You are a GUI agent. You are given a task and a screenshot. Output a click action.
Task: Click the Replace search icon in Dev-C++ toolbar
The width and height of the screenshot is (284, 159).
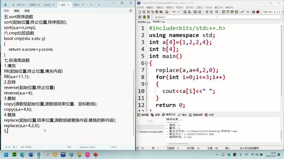[189, 12]
